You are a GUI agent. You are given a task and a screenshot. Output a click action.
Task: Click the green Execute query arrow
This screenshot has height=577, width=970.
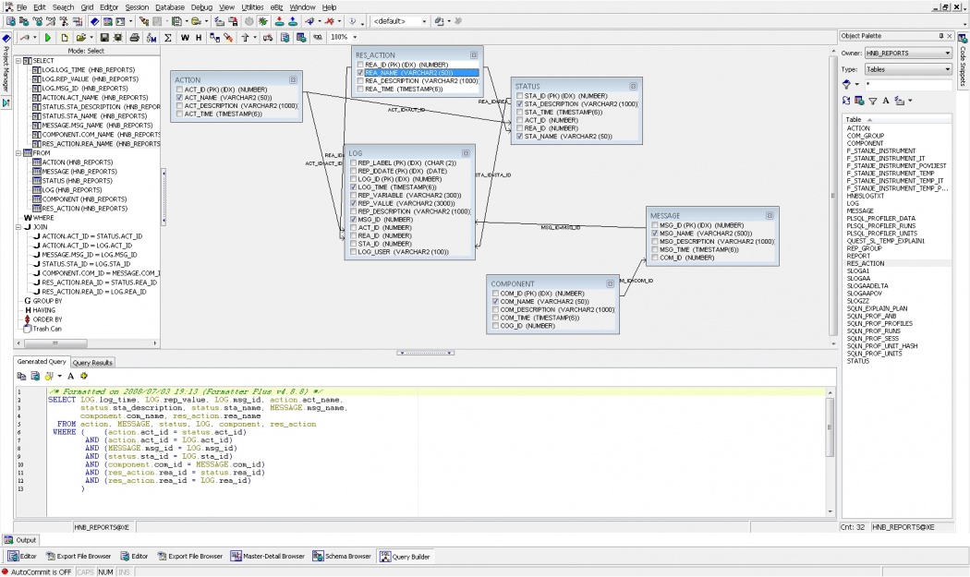[x=49, y=38]
